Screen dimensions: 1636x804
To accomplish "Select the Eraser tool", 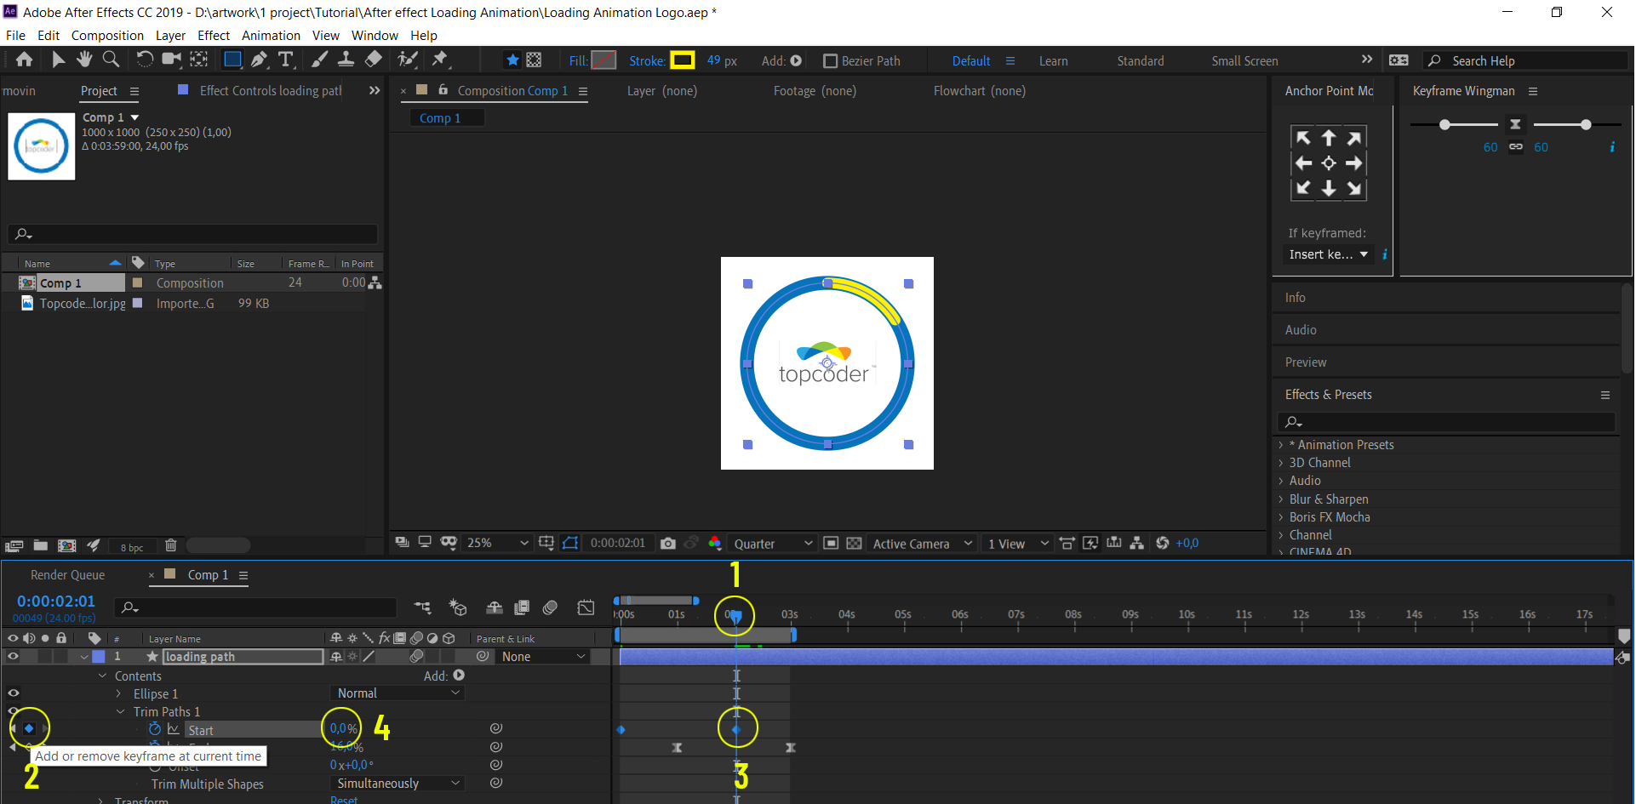I will tap(374, 60).
